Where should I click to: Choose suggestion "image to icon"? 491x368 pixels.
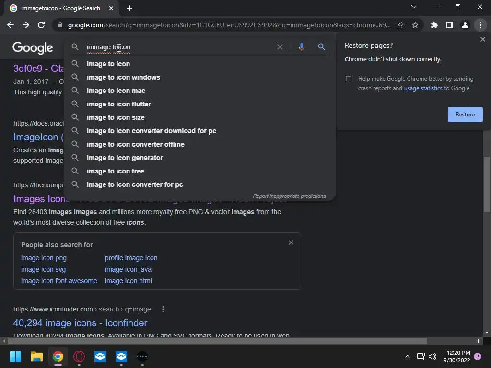coord(199,64)
